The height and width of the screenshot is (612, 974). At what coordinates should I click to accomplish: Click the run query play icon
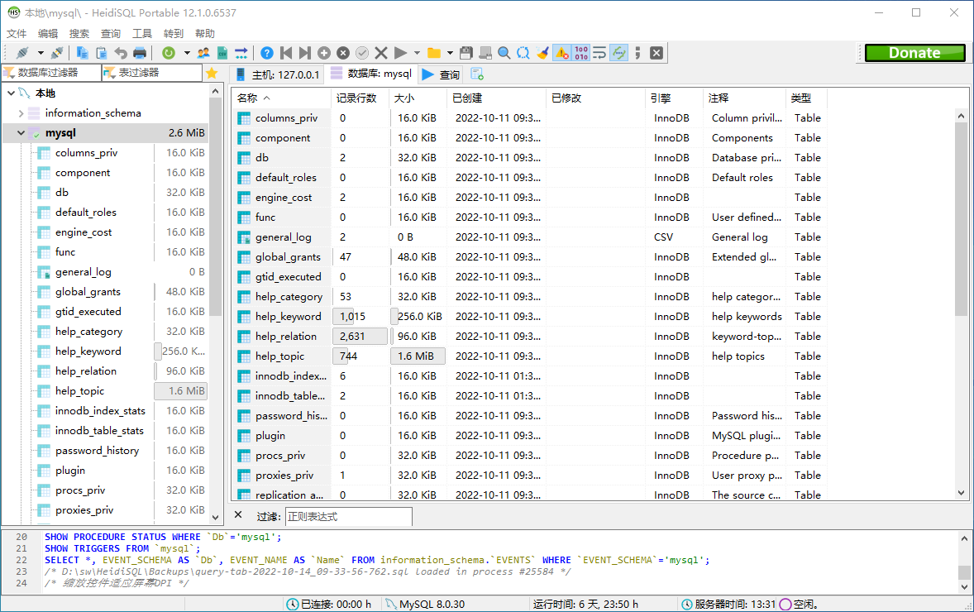pos(401,53)
